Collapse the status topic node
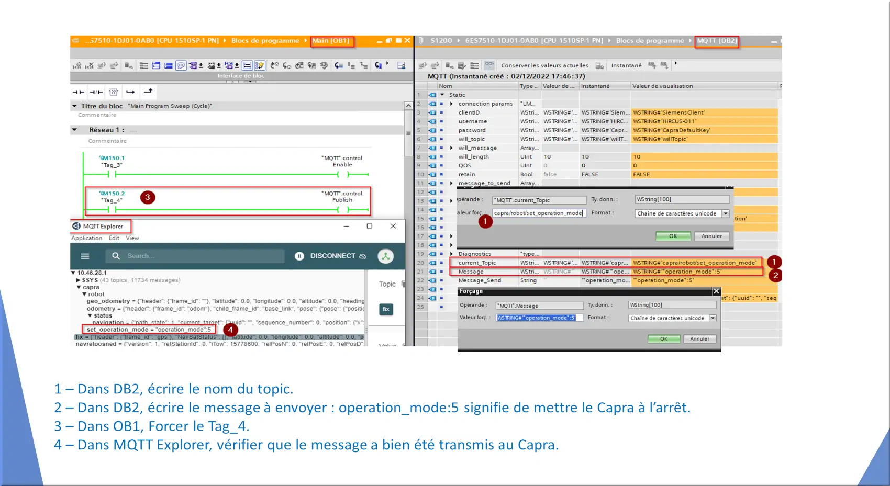The image size is (890, 486). pyautogui.click(x=90, y=315)
